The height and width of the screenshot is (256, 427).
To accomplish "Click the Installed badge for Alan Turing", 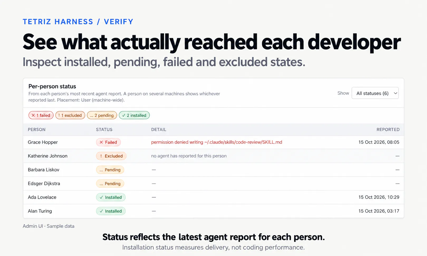I will pos(111,211).
